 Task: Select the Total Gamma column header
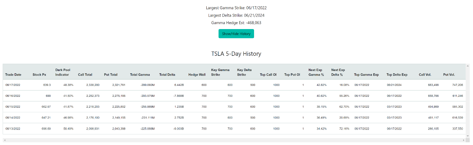[140, 75]
